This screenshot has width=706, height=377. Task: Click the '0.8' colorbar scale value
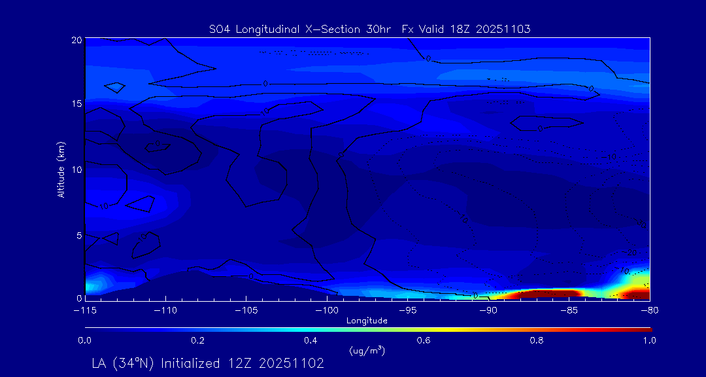pos(537,340)
